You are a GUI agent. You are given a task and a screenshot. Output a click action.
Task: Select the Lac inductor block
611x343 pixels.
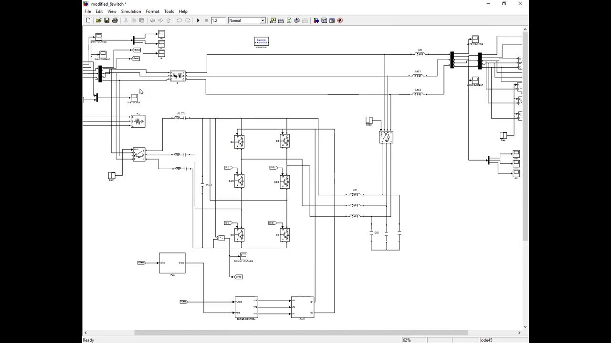420,54
